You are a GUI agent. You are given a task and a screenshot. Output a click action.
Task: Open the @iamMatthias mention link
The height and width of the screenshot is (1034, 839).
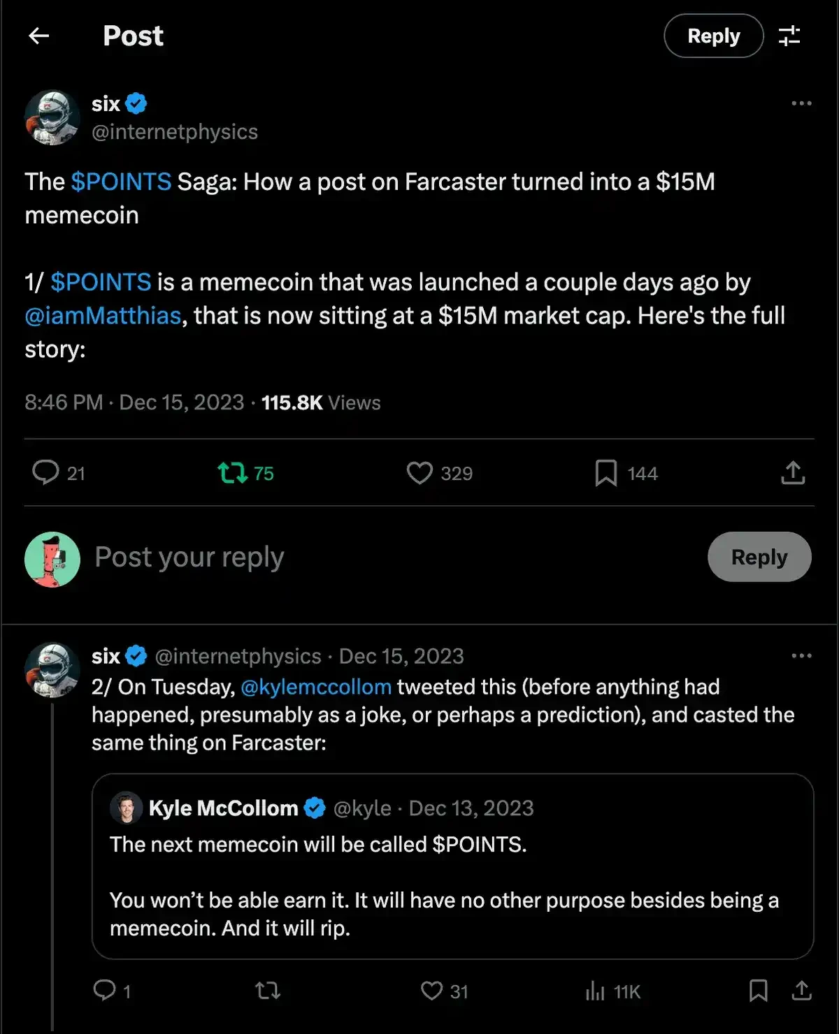pyautogui.click(x=103, y=316)
